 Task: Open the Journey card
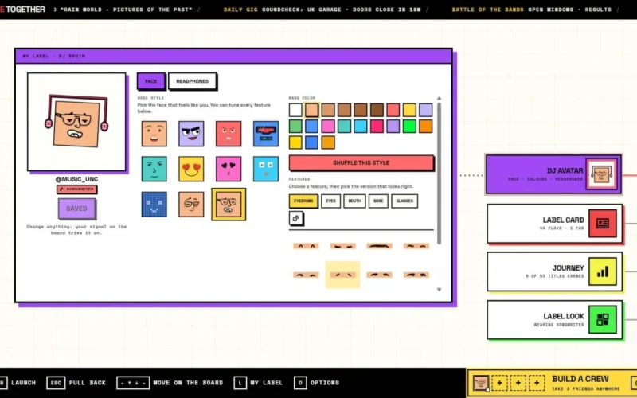(554, 271)
